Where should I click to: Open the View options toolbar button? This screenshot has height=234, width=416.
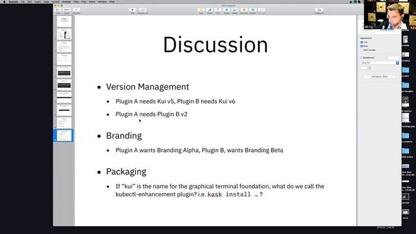click(58, 10)
